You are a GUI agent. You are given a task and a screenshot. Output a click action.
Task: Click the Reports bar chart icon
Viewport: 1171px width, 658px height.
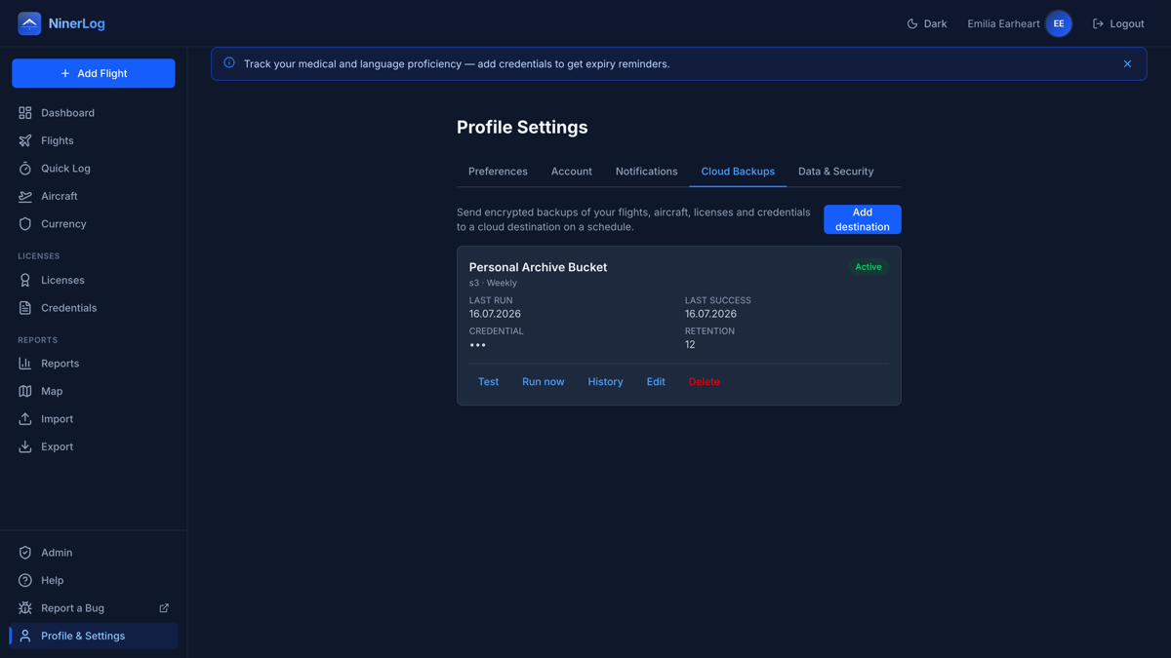[25, 364]
